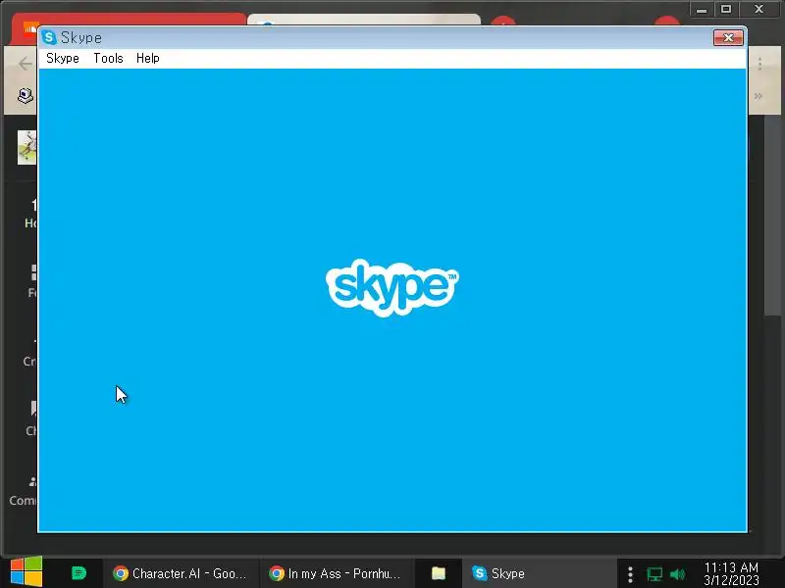Viewport: 785px width, 588px height.
Task: Click the network monitor tray icon
Action: pyautogui.click(x=654, y=574)
